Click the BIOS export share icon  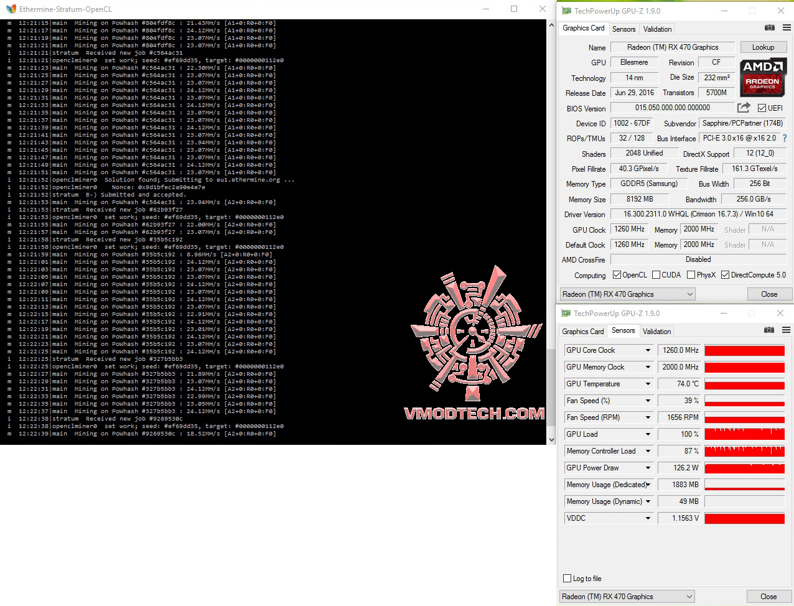click(744, 108)
